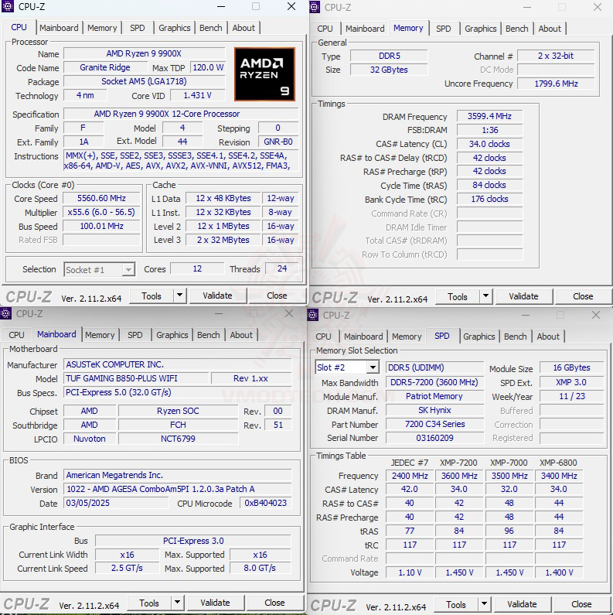The height and width of the screenshot is (615, 613).
Task: Click Validate in the top-left CPU window
Action: pyautogui.click(x=217, y=296)
